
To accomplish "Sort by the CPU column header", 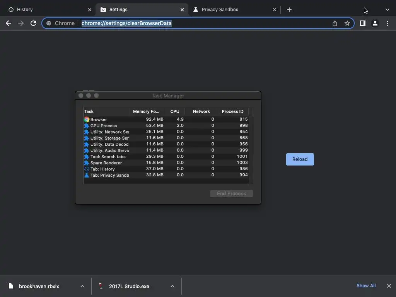I will pyautogui.click(x=174, y=111).
